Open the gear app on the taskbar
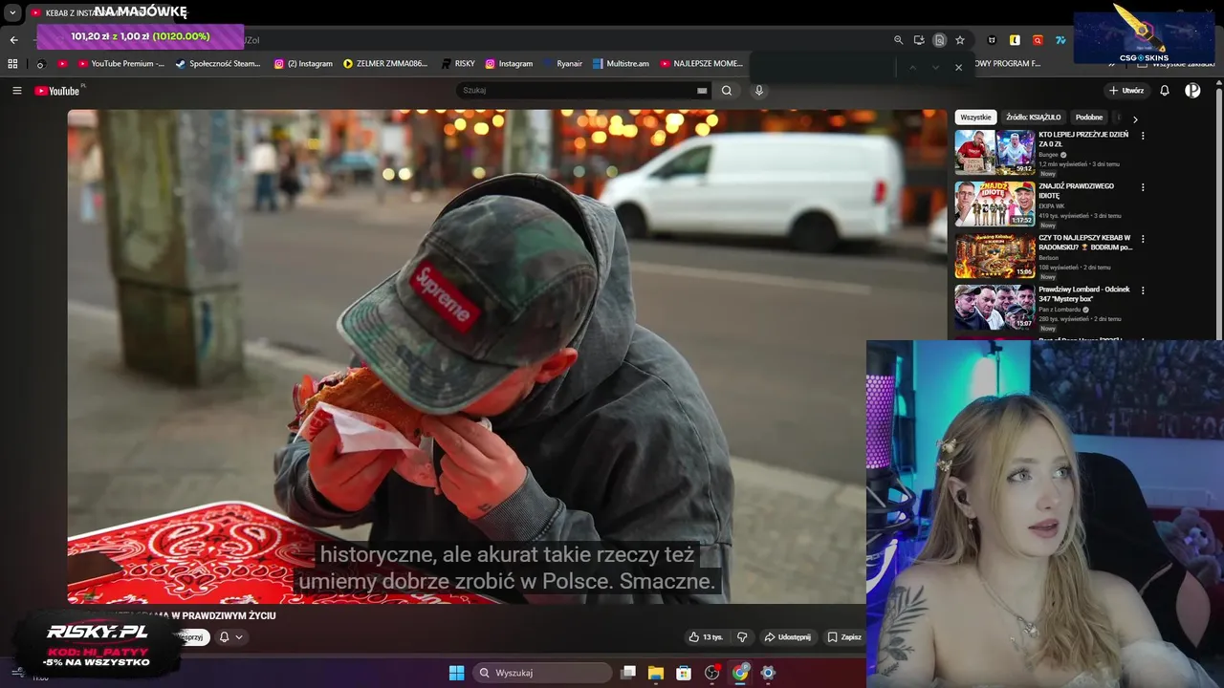This screenshot has width=1224, height=688. 768,673
